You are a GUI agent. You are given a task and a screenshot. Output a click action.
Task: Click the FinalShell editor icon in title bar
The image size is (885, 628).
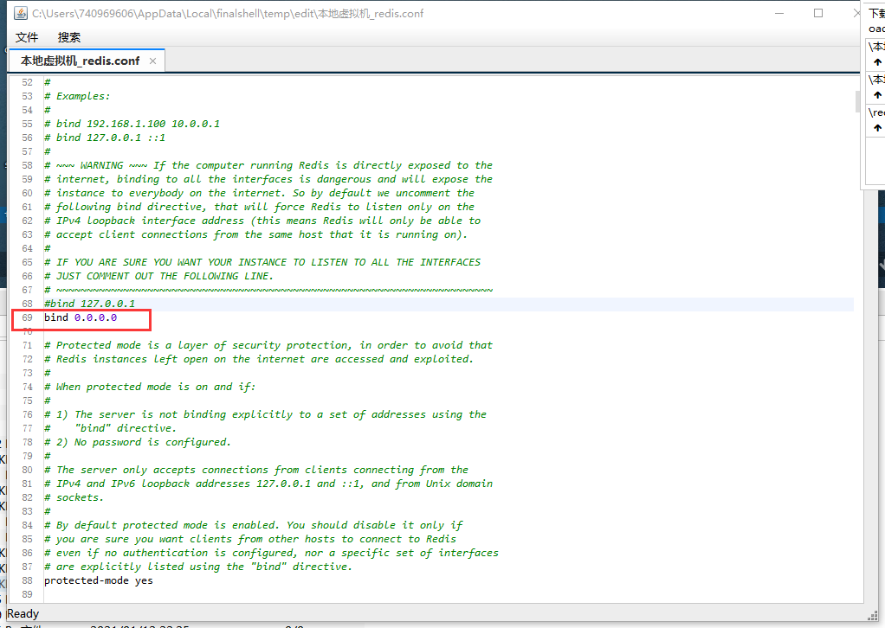point(21,14)
